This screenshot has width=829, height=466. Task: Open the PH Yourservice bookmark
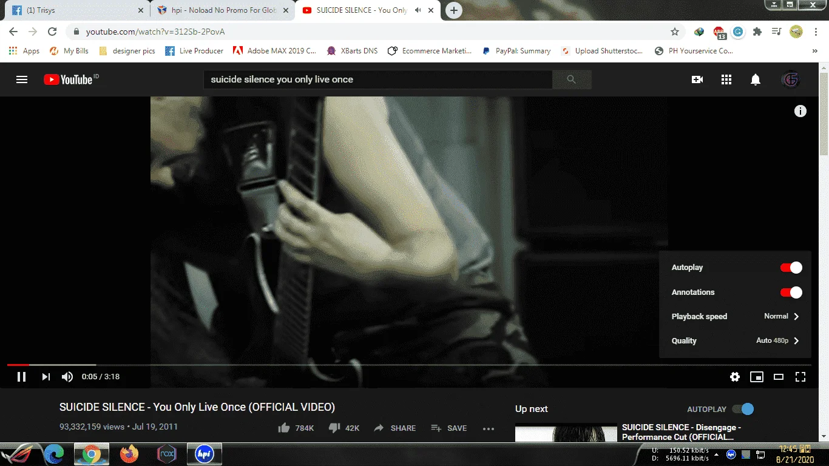(694, 51)
